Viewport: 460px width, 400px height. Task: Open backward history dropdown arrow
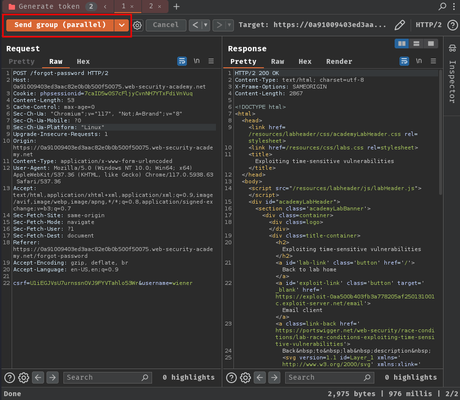tap(206, 25)
